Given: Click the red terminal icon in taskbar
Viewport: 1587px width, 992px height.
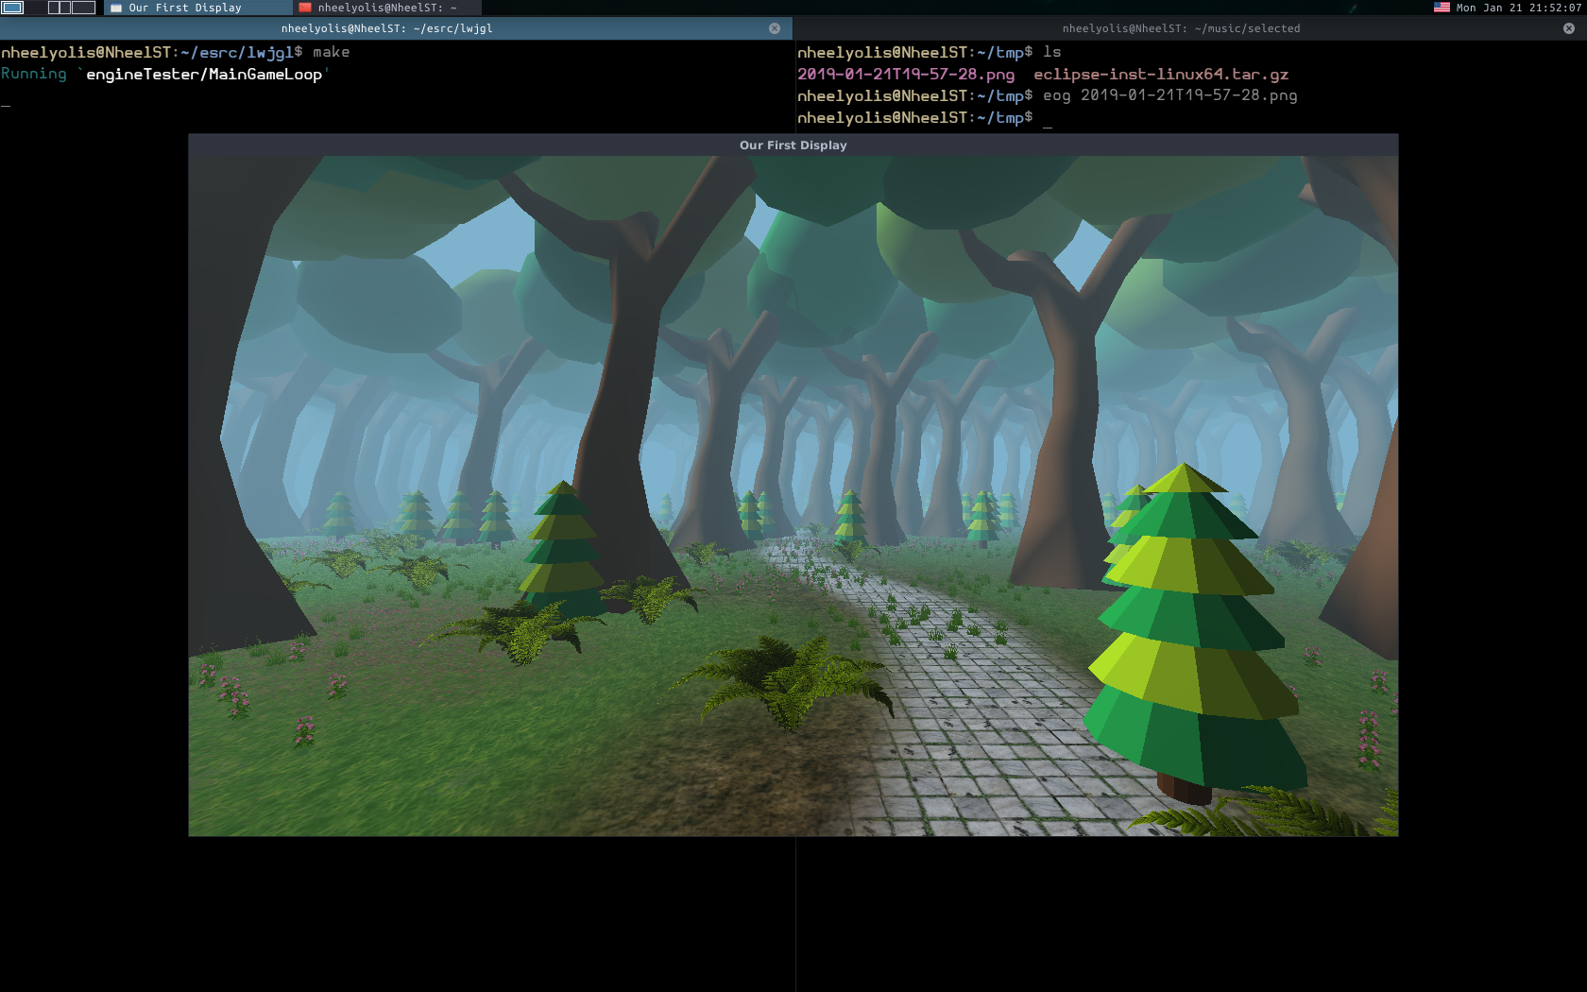Looking at the screenshot, I should 305,8.
